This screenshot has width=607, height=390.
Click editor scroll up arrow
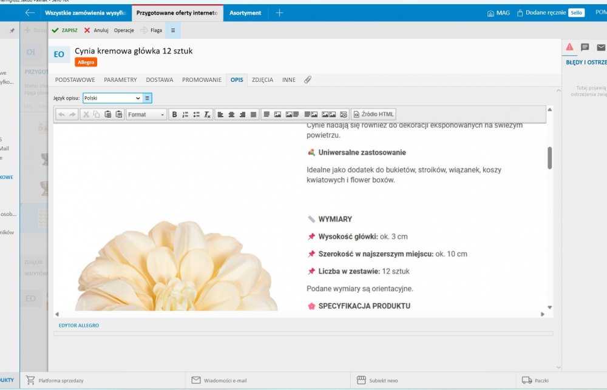click(x=550, y=110)
